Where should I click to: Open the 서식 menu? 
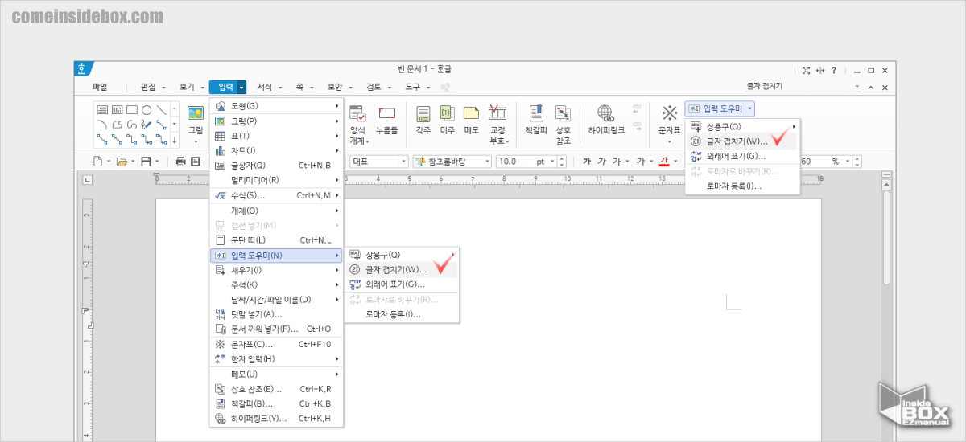pos(264,87)
